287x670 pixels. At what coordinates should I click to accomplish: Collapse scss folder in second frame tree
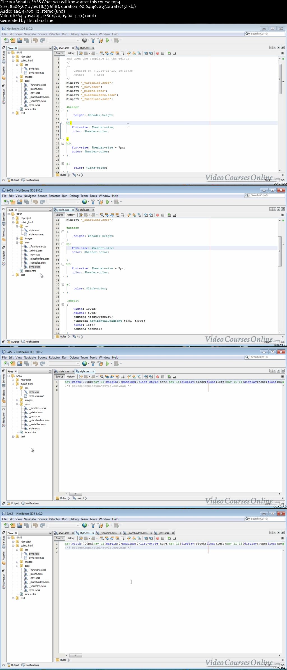point(17,243)
